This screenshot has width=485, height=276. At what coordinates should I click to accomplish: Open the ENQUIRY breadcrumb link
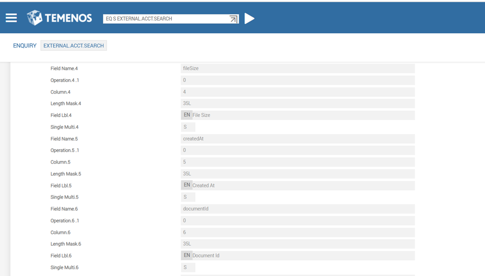(24, 46)
